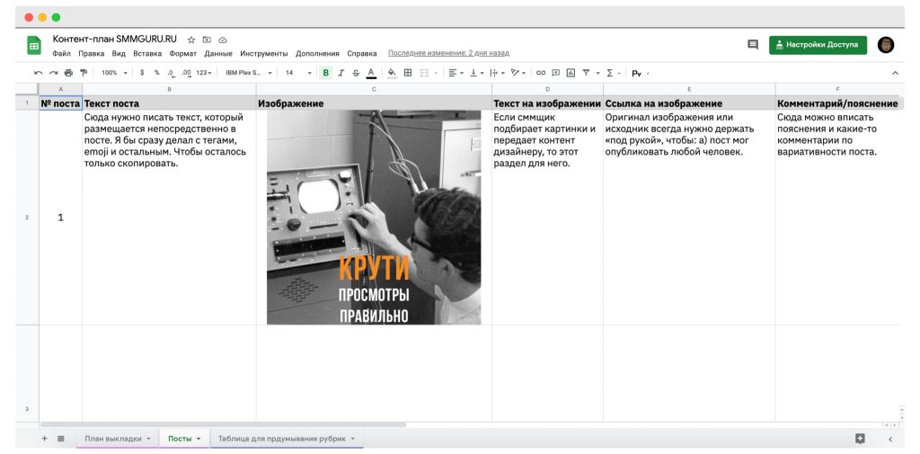Screen dimensions: 920x454
Task: Select the КРУТИ ПРОСМОТРЫ image in the cell
Action: [374, 218]
